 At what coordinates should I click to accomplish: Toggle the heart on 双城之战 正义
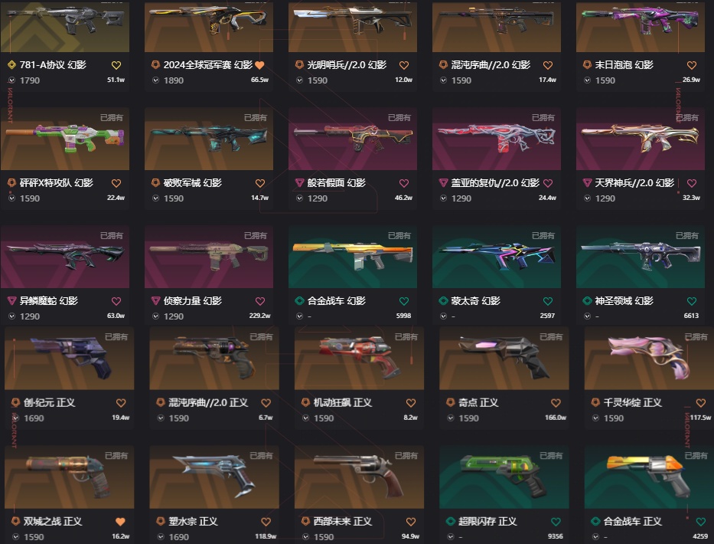[x=120, y=522]
